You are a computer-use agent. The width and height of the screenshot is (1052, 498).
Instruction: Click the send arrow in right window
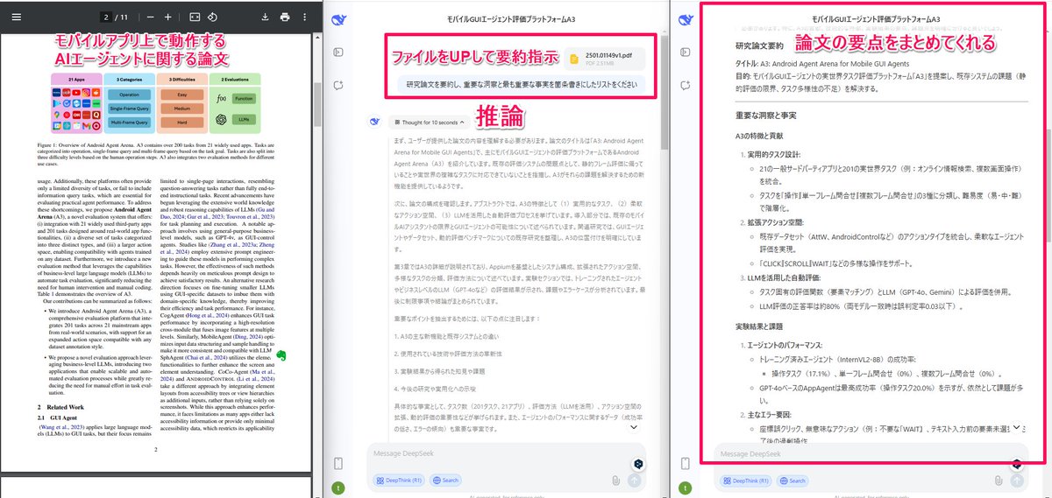click(x=1017, y=480)
